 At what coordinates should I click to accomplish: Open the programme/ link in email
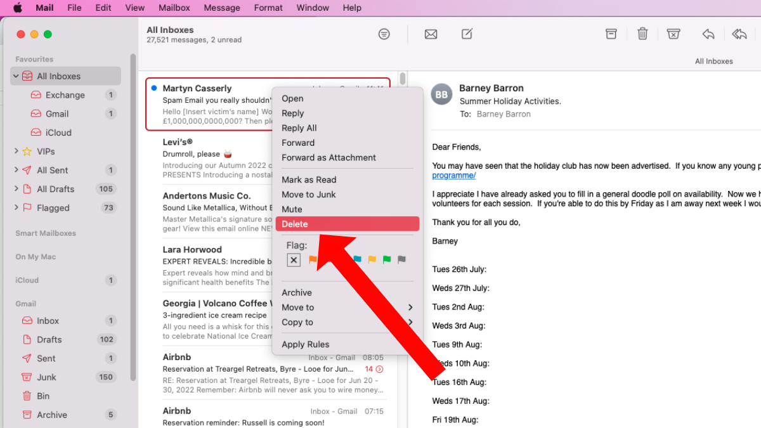pos(453,176)
